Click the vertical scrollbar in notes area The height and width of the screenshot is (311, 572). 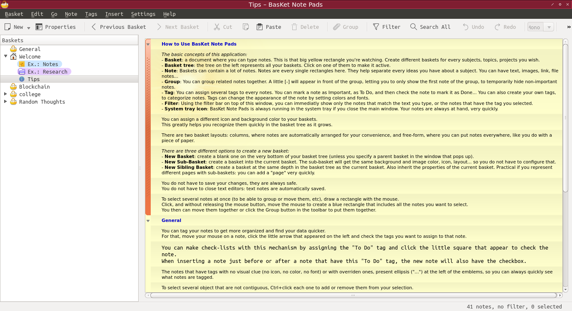coord(565,117)
